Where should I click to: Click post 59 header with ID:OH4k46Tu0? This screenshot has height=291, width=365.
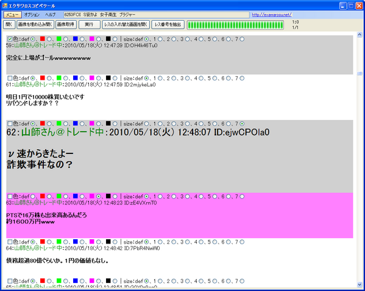tap(82, 46)
